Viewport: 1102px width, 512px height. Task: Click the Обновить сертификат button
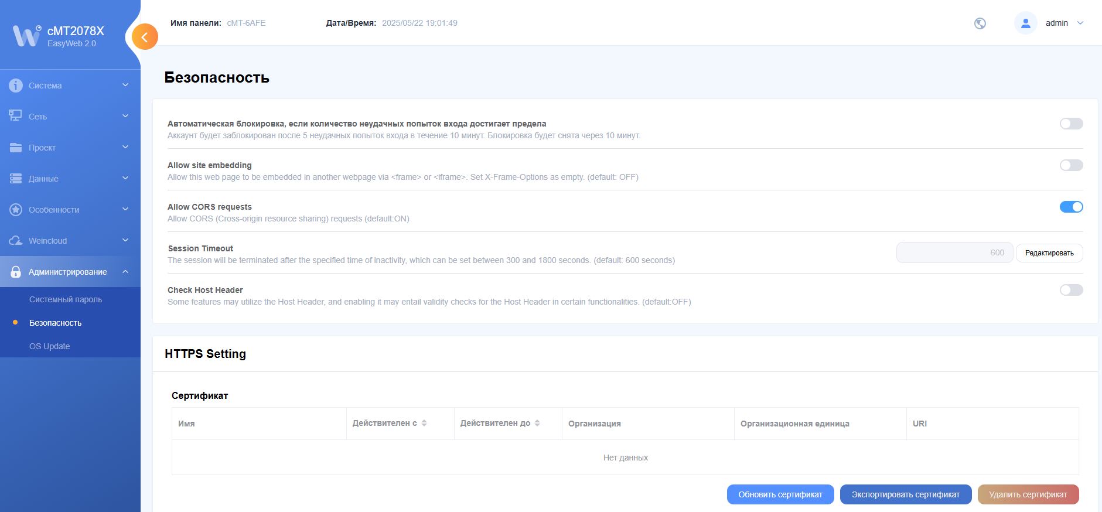click(x=780, y=494)
